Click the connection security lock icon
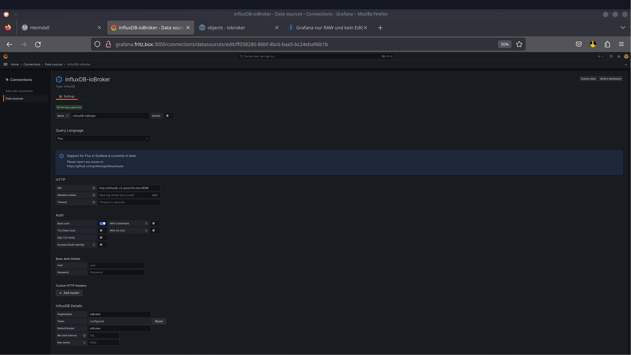631x355 pixels. [x=108, y=44]
